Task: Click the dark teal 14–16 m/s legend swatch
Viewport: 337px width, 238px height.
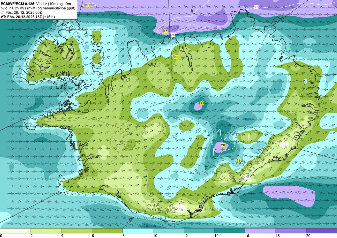Action: click(230, 231)
